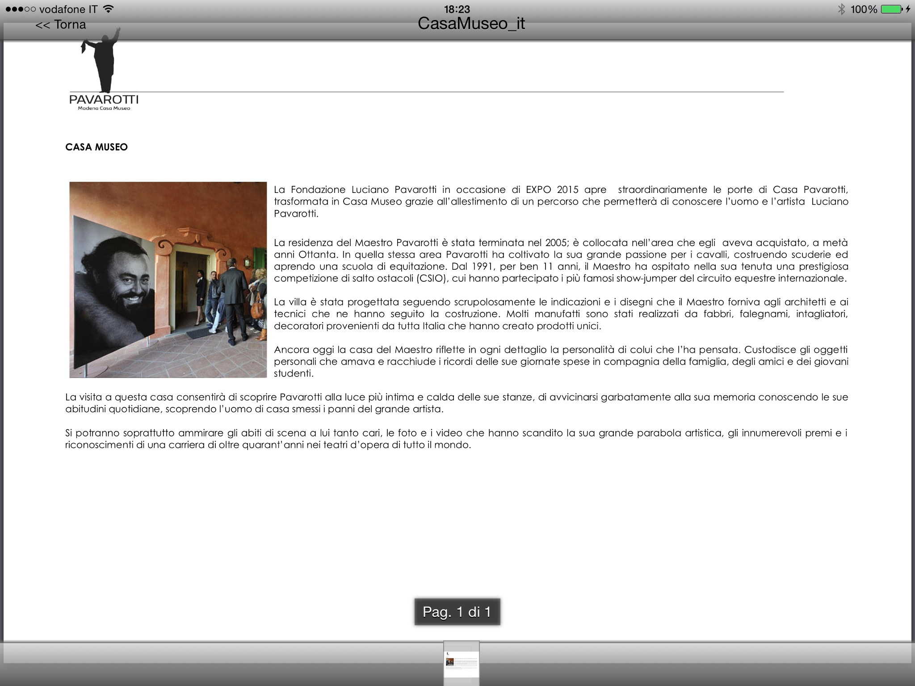Tap the Bluetooth status icon
Image resolution: width=915 pixels, height=686 pixels.
point(842,9)
